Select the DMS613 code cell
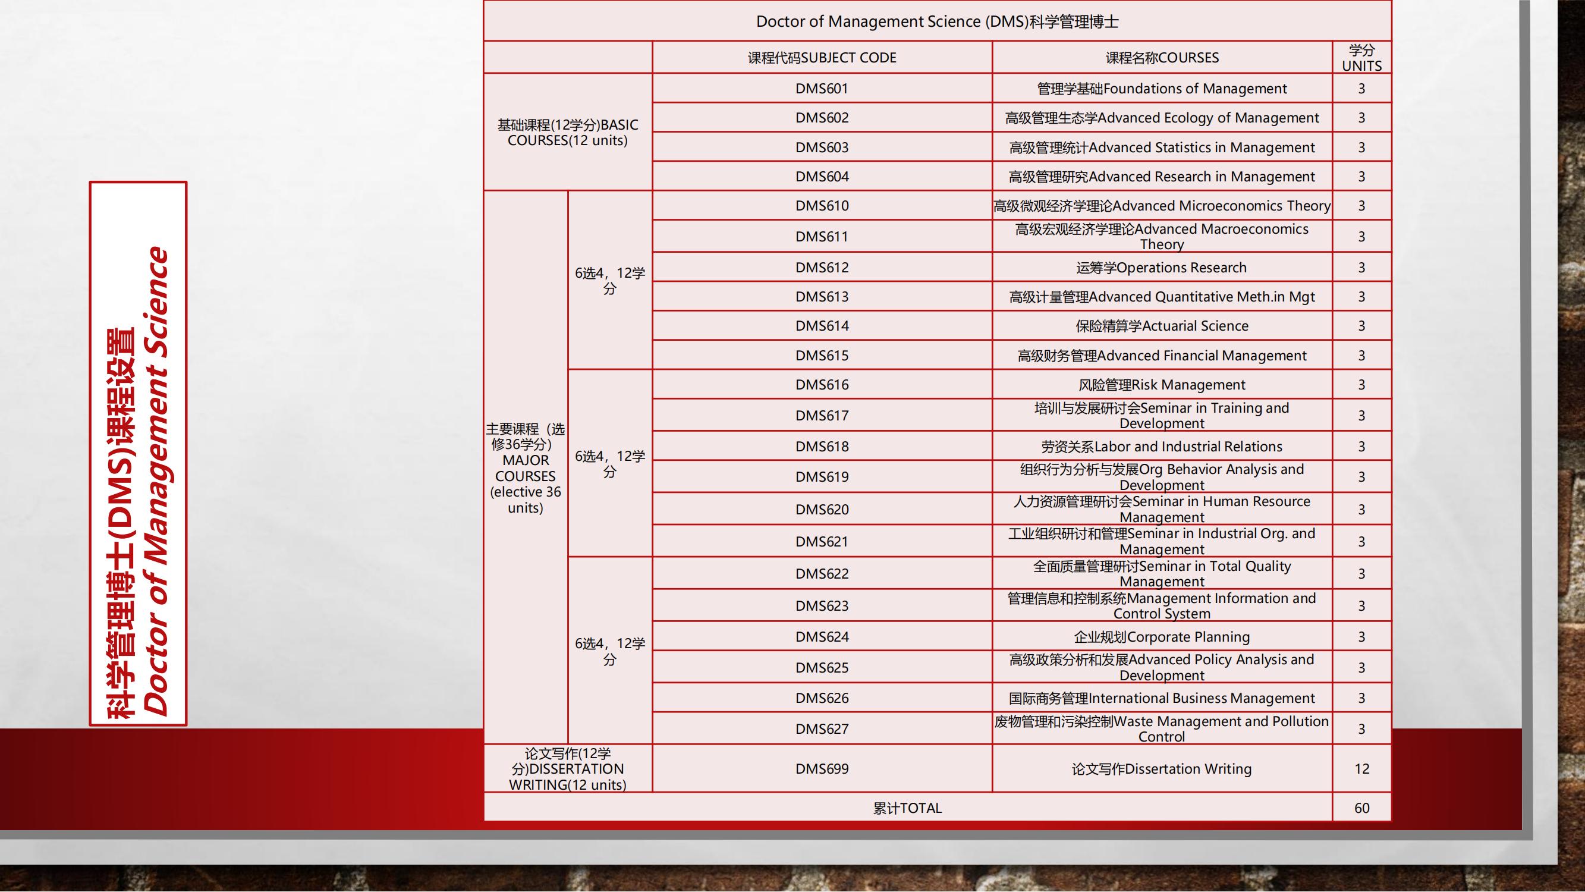1585x892 pixels. (822, 296)
